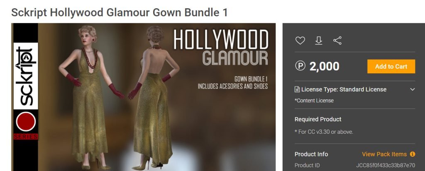Click the Hollywood Glamour text on the banner
Screen dimensions: 425x171
pyautogui.click(x=221, y=47)
